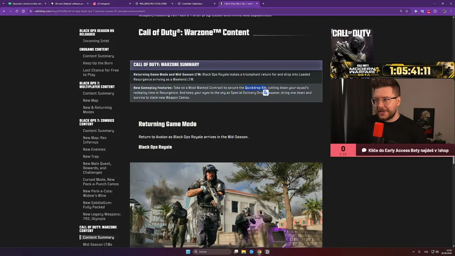Click the Black Ops Season 05 Reloaded heading
Screen dimensions: 455x256
(x=97, y=33)
